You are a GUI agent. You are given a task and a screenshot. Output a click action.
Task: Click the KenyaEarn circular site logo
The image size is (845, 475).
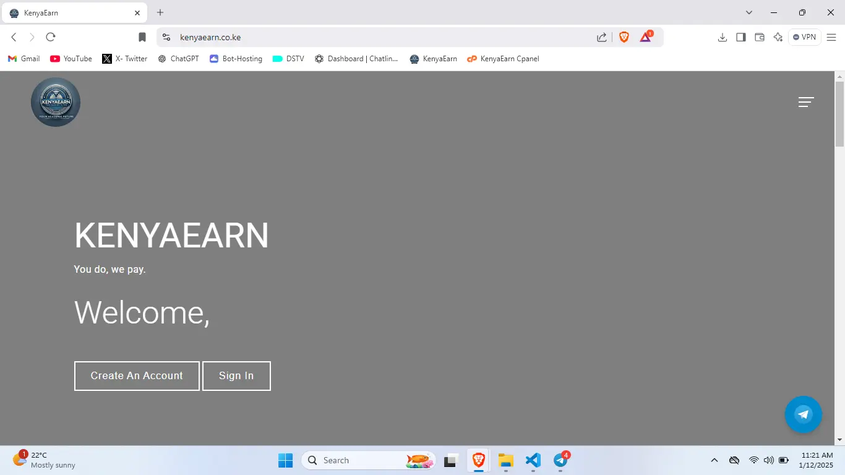(56, 102)
